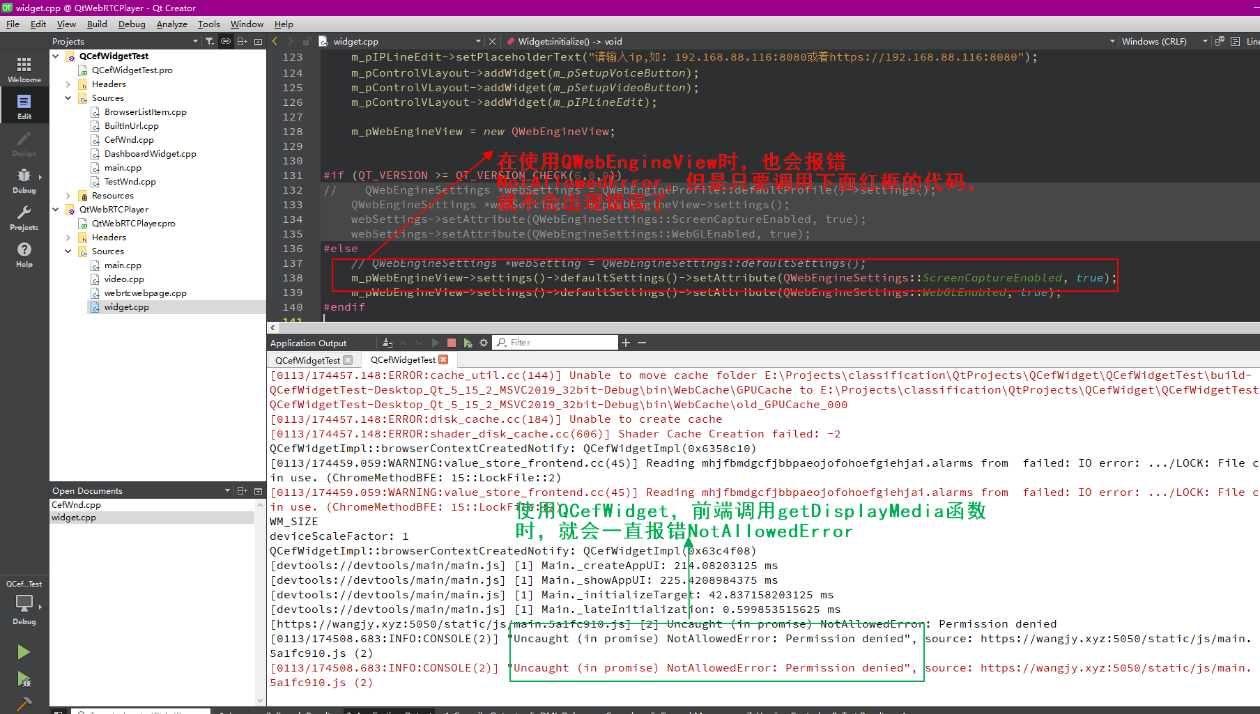Collapse the QtWebRTCPlayer project node
Viewport: 1260px width, 714px height.
[x=56, y=209]
